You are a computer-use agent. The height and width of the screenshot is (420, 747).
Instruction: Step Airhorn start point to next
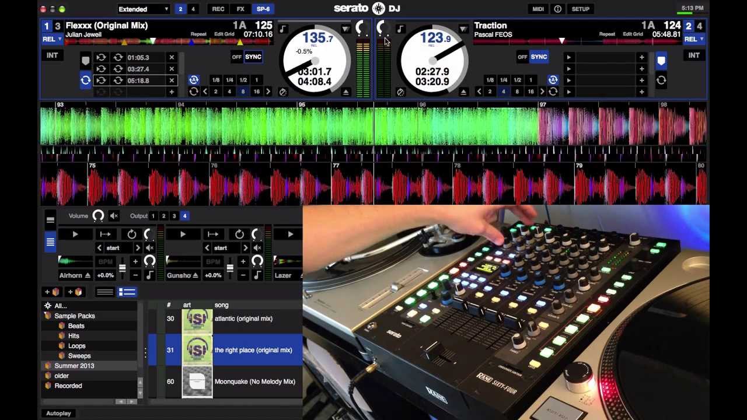138,248
